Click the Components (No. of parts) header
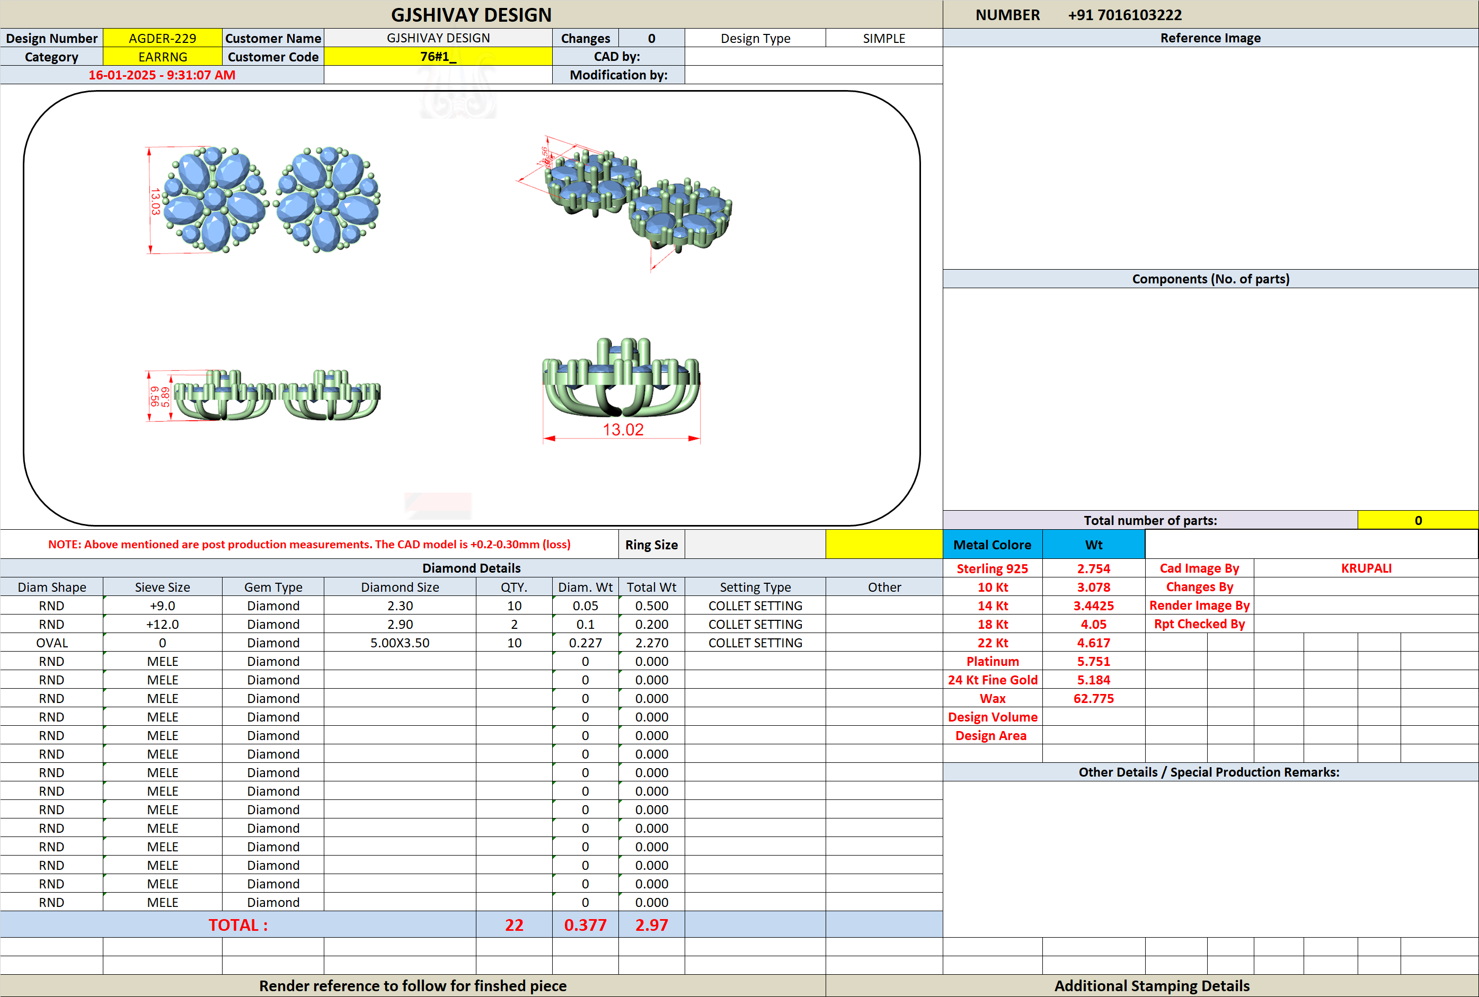The height and width of the screenshot is (997, 1479). click(1210, 279)
